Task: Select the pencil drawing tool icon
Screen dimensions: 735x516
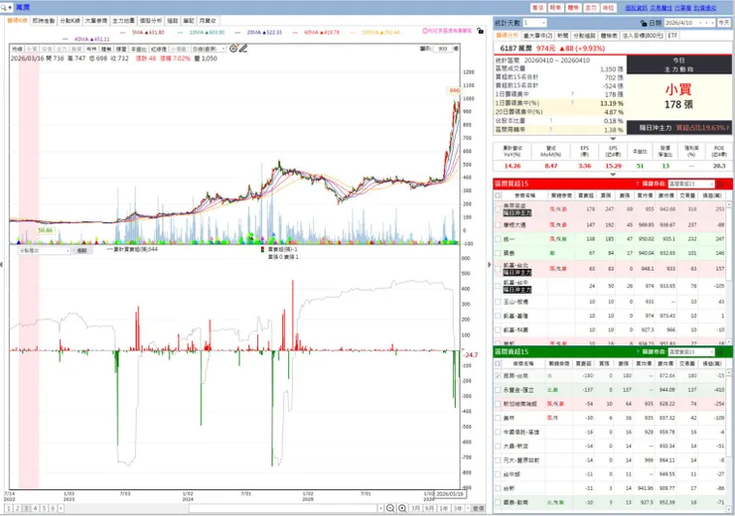Action: (x=242, y=49)
